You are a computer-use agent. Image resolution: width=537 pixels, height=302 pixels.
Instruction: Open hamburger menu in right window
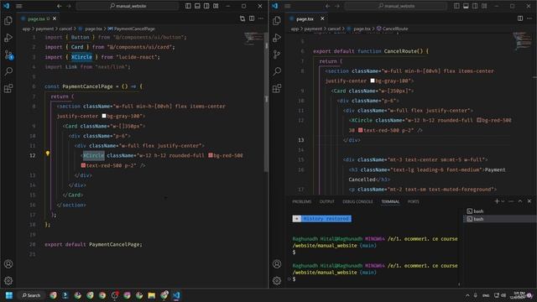(x=287, y=6)
